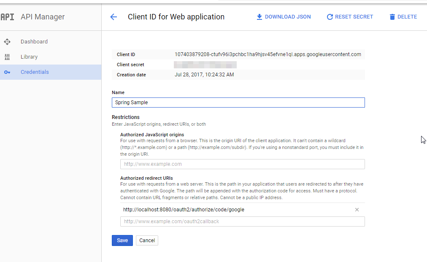Cancel editing the Web application client
The image size is (427, 262).
146,240
